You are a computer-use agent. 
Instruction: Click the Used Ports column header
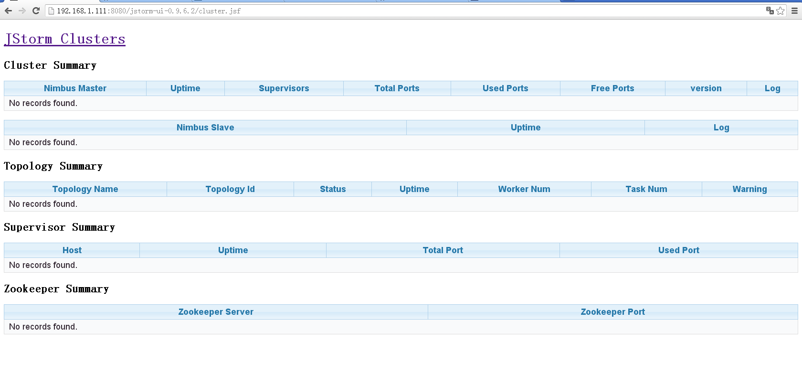point(506,88)
